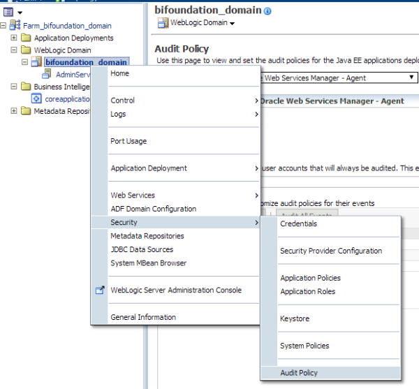Choose Port Usage menu item
This screenshot has height=389, width=419.
[x=175, y=141]
